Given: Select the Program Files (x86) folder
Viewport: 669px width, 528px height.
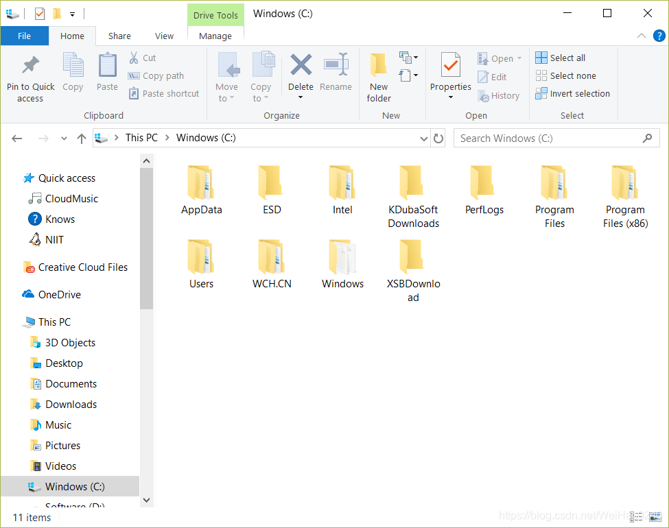Looking at the screenshot, I should click(x=625, y=197).
